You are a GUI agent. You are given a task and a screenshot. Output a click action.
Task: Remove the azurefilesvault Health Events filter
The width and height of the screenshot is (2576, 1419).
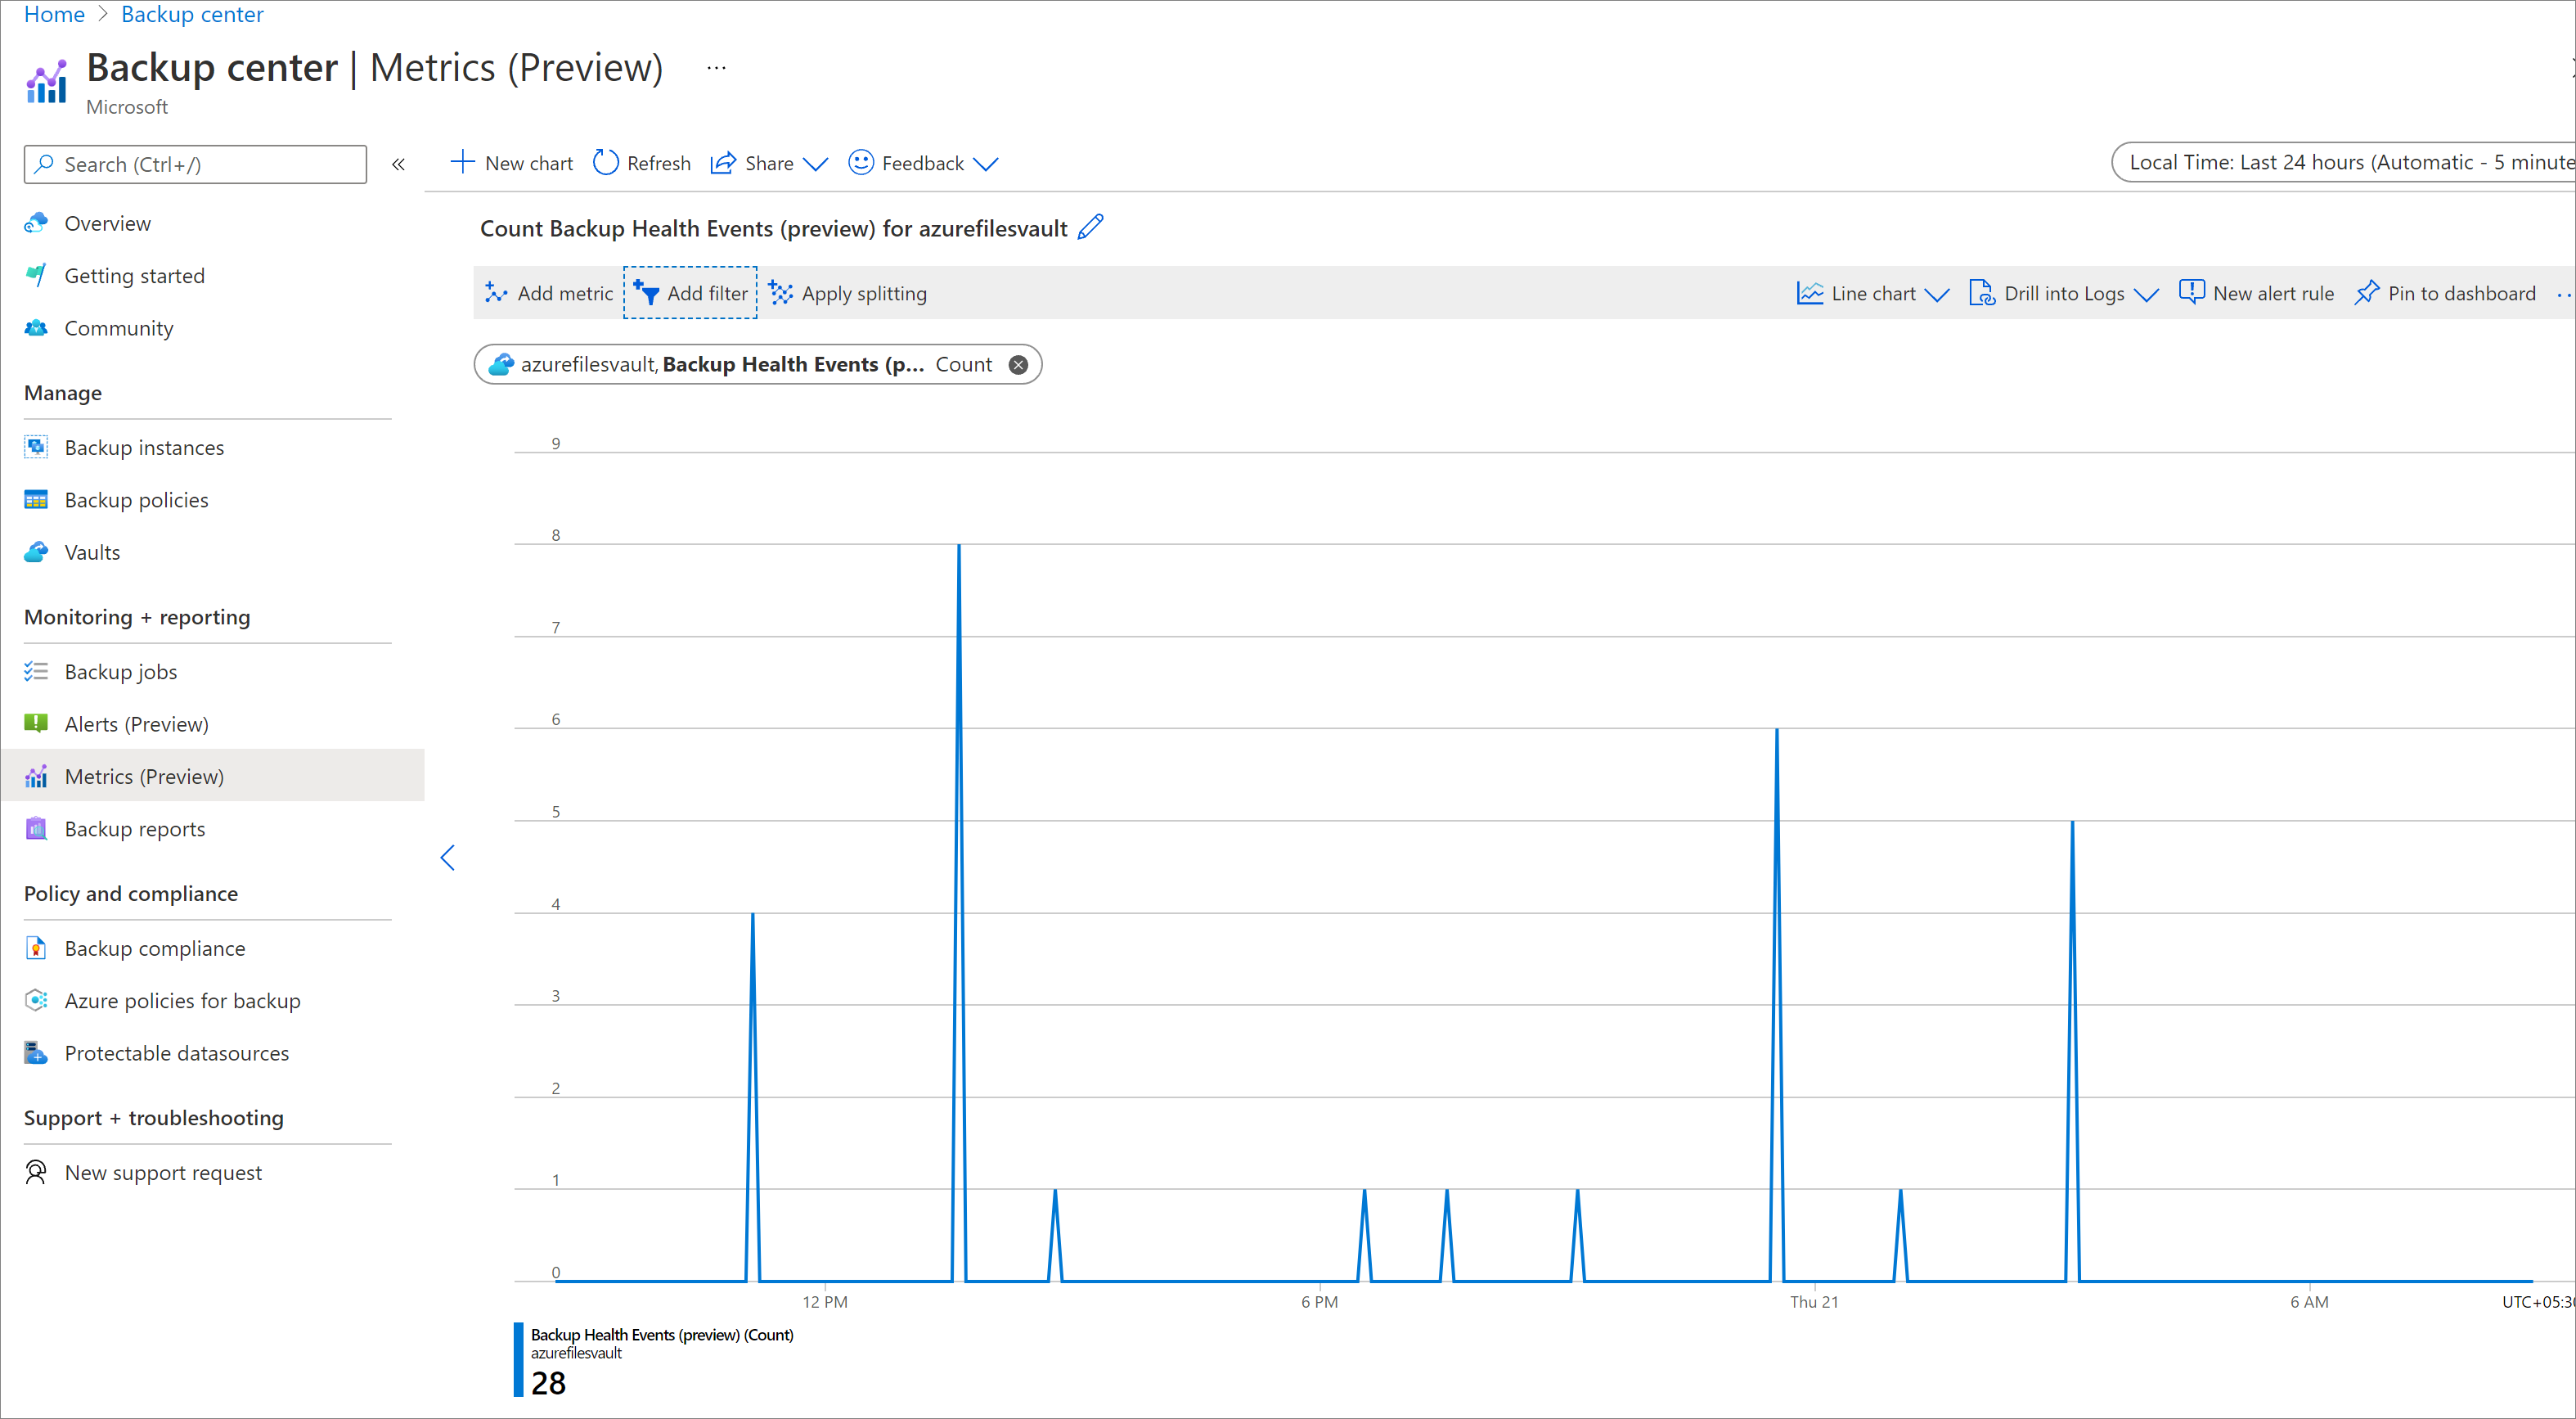(1020, 363)
